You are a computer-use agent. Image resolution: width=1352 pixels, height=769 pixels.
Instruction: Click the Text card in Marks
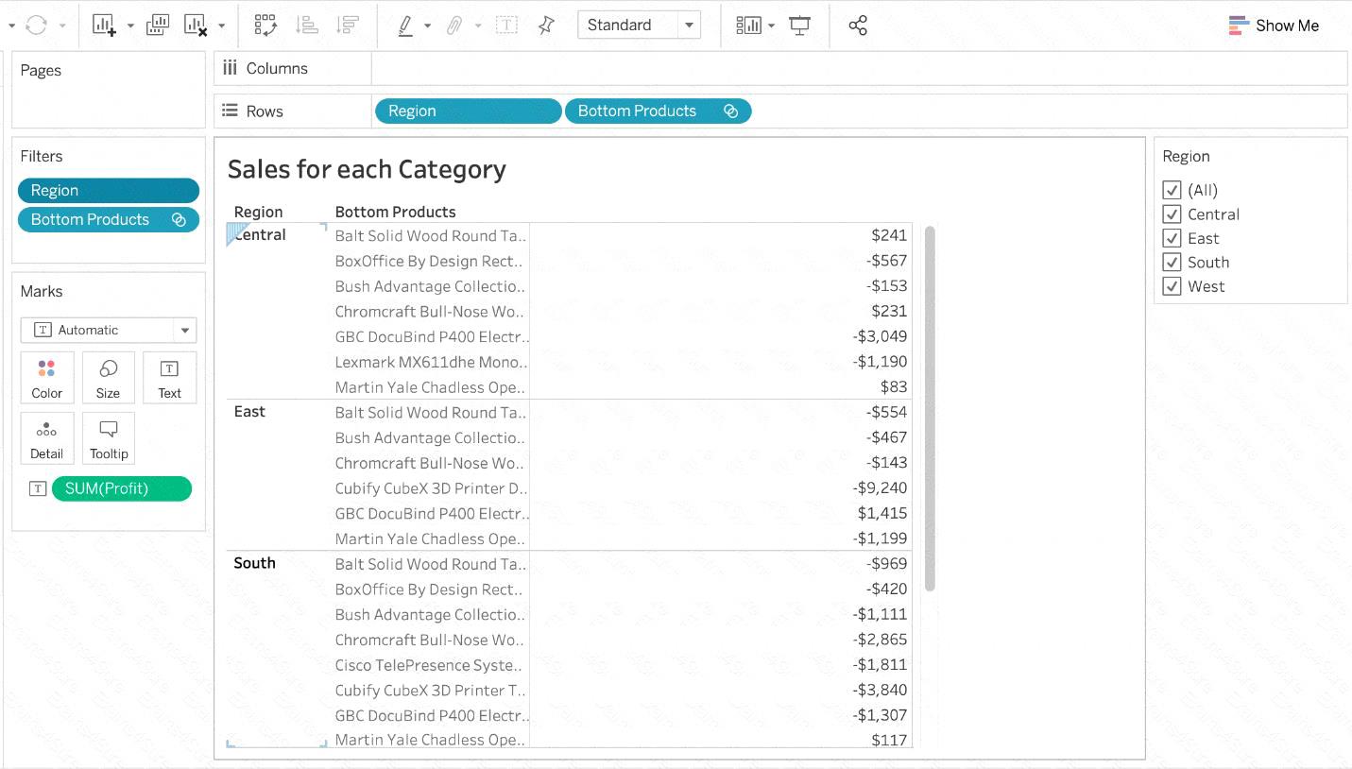[x=170, y=378]
